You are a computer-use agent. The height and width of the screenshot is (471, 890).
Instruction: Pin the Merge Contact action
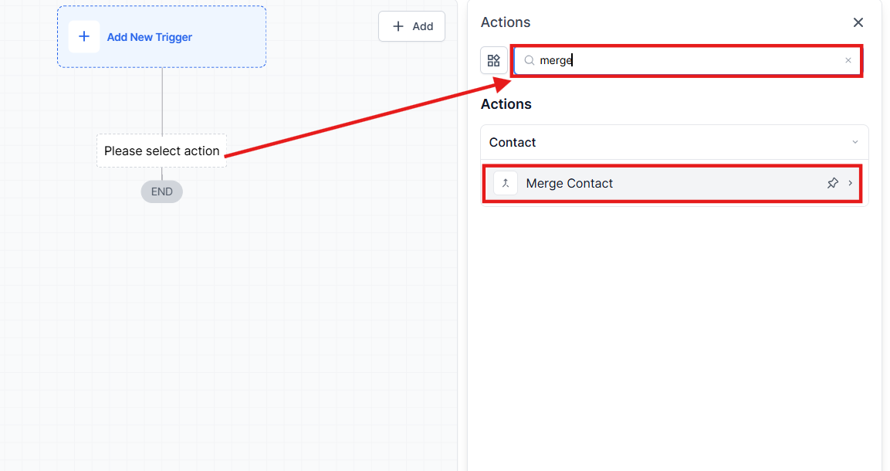[832, 183]
